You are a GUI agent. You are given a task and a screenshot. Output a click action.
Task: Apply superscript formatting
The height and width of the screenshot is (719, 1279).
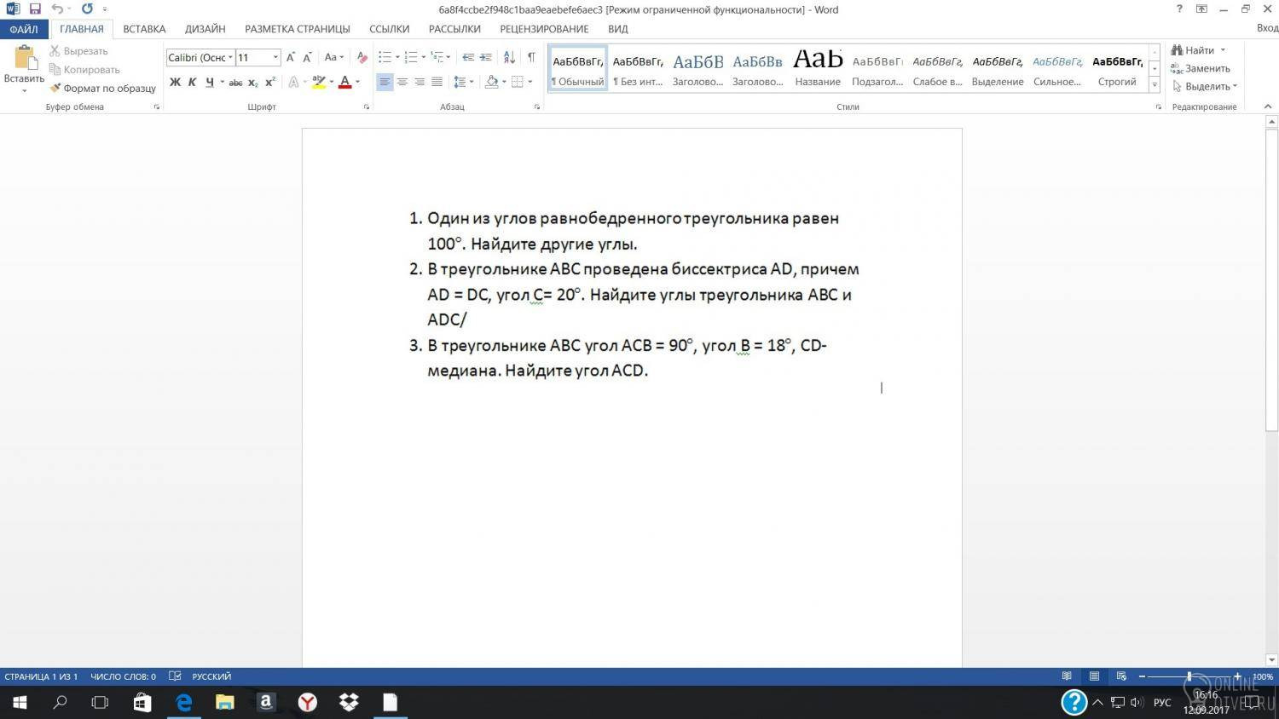(270, 83)
